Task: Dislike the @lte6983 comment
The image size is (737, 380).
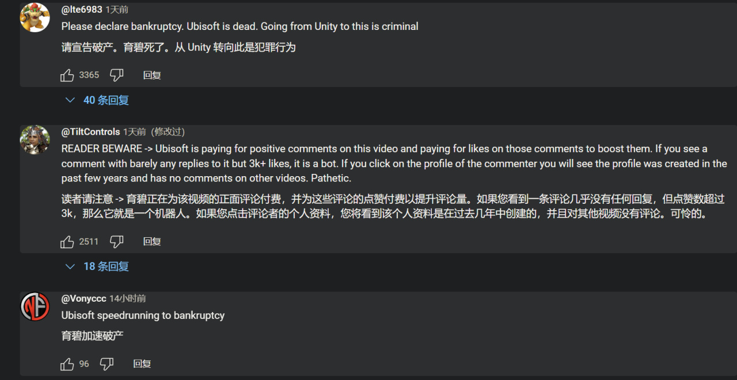Action: pos(117,75)
